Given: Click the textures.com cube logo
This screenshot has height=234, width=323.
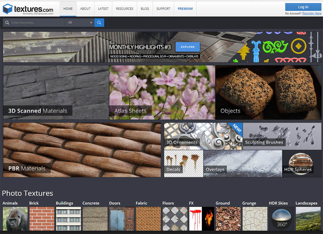Looking at the screenshot, I should tap(7, 9).
